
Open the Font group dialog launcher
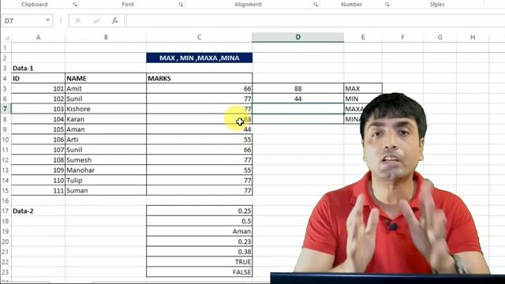click(181, 5)
